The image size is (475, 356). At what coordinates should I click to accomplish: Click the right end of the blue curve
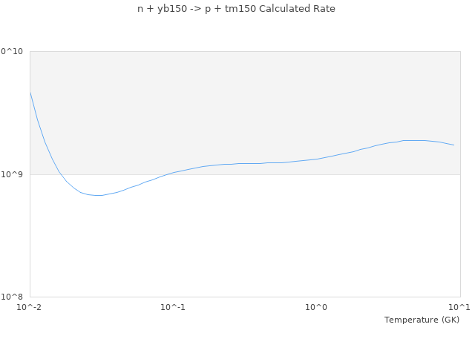tap(454, 145)
